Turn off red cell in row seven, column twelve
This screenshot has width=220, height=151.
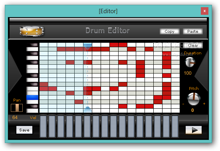pos(140,71)
